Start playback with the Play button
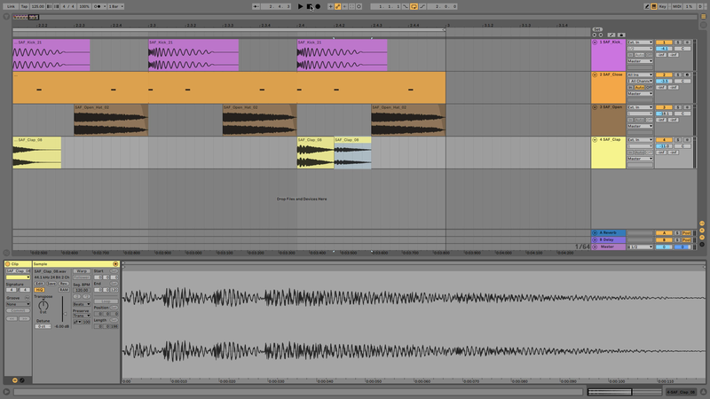The height and width of the screenshot is (399, 710). click(300, 6)
